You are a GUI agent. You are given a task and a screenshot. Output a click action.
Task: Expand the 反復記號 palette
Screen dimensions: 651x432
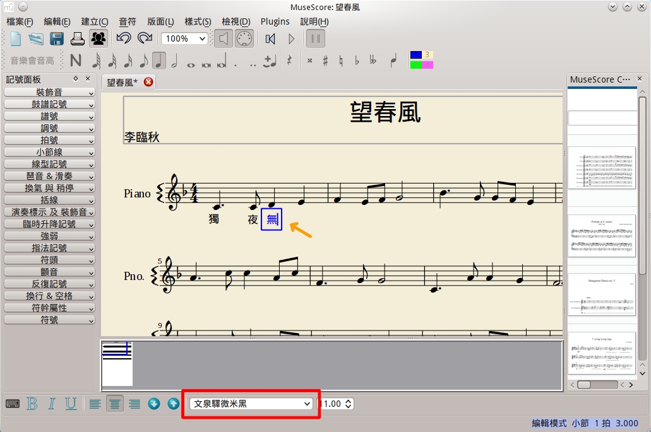click(49, 284)
